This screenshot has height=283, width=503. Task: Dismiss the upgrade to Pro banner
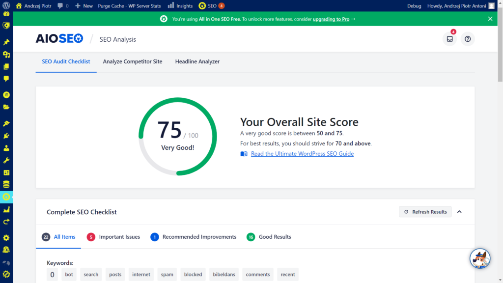[x=490, y=19]
